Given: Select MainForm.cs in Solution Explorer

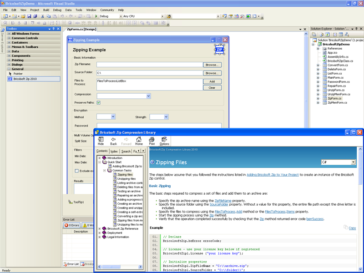Looking at the screenshot, I should 335,77.
